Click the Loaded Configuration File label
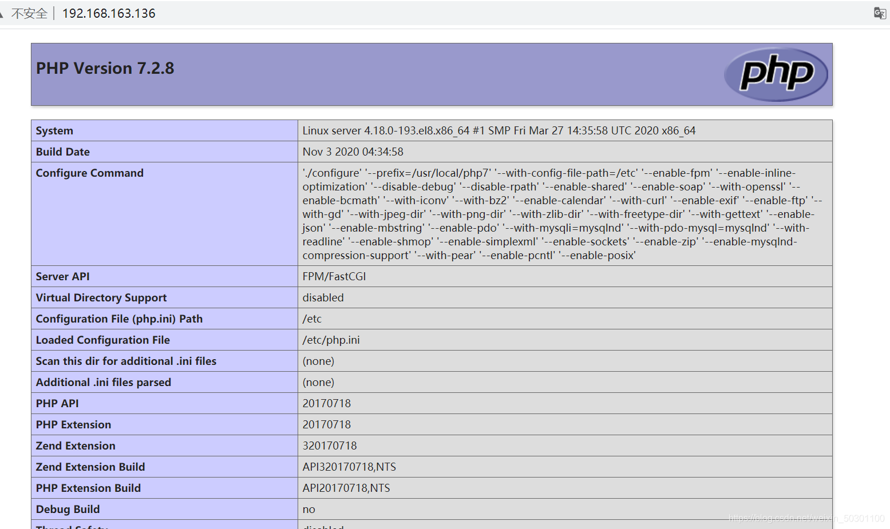 103,340
